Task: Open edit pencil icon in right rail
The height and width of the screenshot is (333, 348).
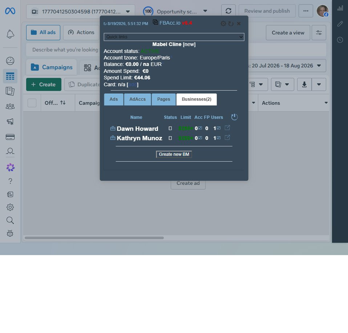Action: click(340, 24)
